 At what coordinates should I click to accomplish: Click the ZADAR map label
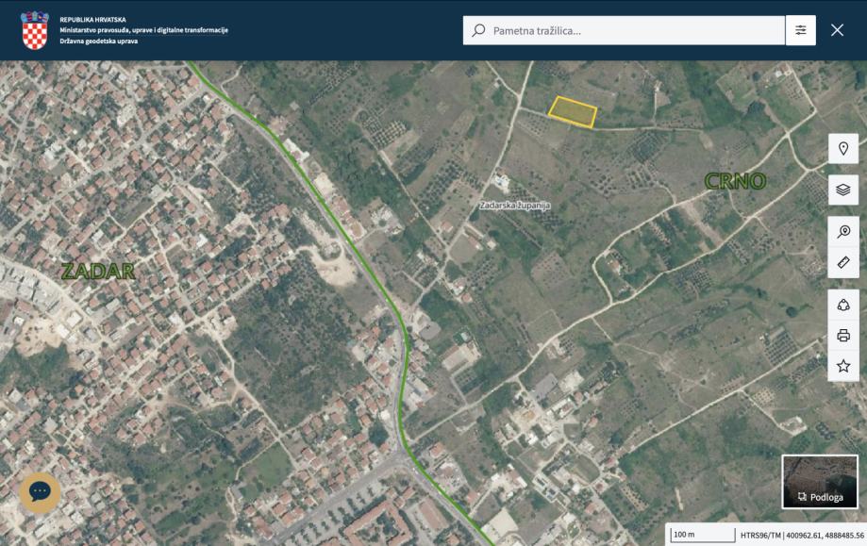97,272
